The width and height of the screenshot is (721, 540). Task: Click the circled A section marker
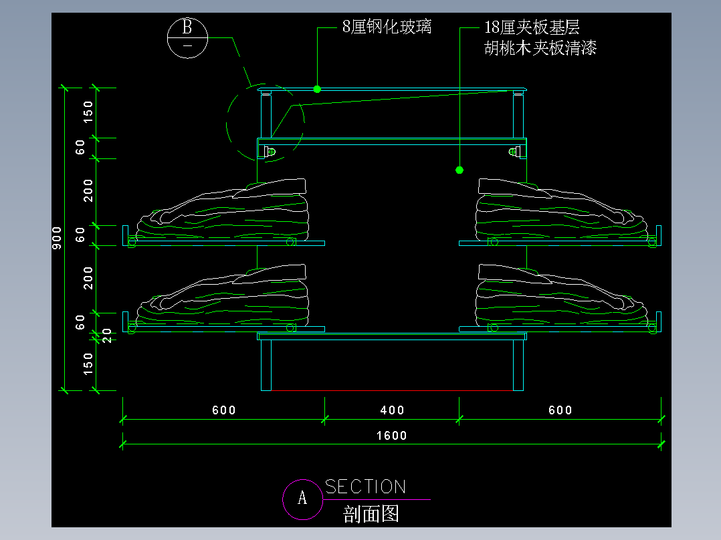tap(302, 499)
